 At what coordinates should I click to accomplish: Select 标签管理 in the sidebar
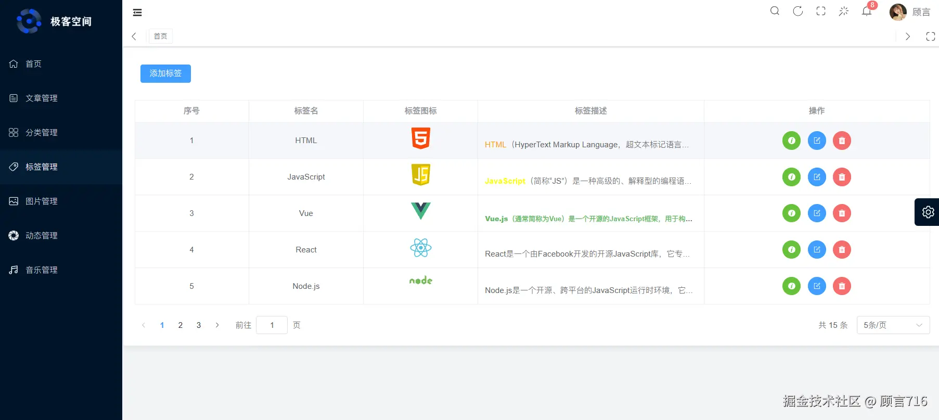click(61, 167)
